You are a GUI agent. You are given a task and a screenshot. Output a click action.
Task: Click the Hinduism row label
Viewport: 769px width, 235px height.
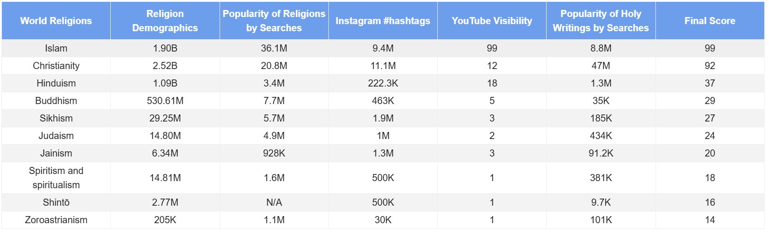[56, 83]
